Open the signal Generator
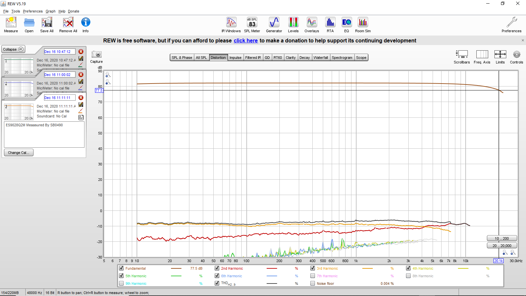Image resolution: width=526 pixels, height=296 pixels. click(274, 22)
